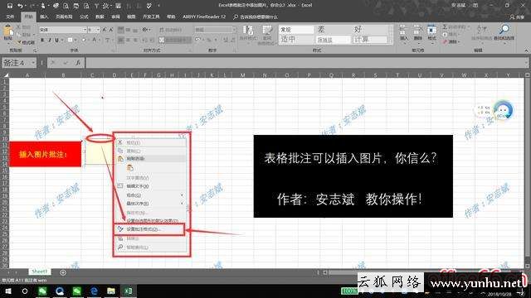Switch to the 公式 Formulas tab

pyautogui.click(x=84, y=17)
